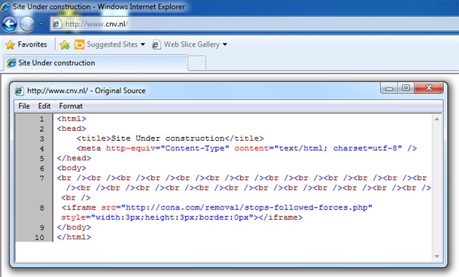Click Add to Favorites Bar star icon
This screenshot has width=459, height=277.
coord(65,44)
